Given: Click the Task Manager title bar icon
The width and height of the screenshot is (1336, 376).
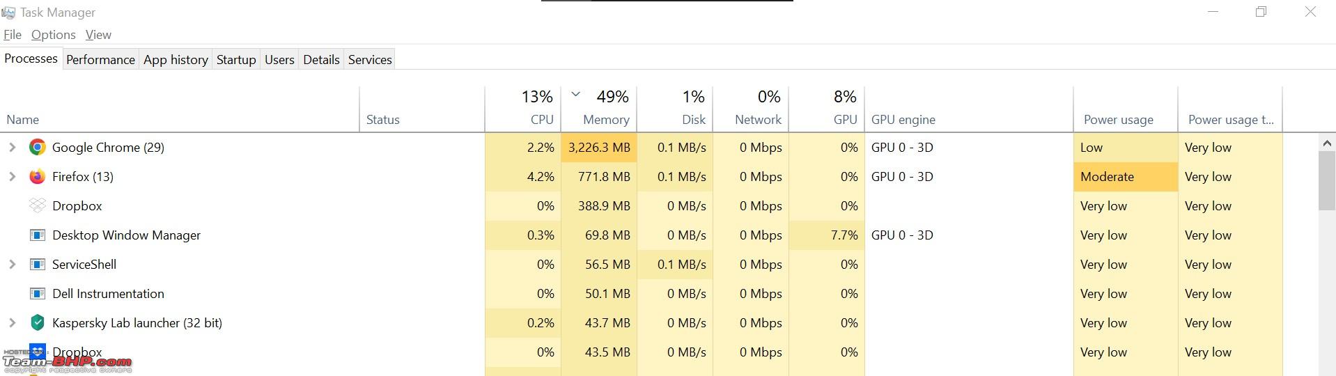Looking at the screenshot, I should (x=8, y=13).
